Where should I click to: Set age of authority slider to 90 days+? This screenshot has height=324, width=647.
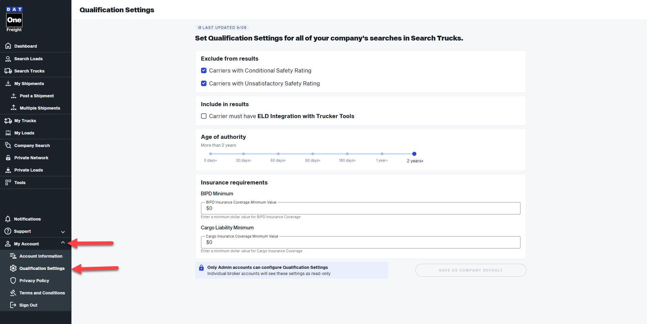313,154
